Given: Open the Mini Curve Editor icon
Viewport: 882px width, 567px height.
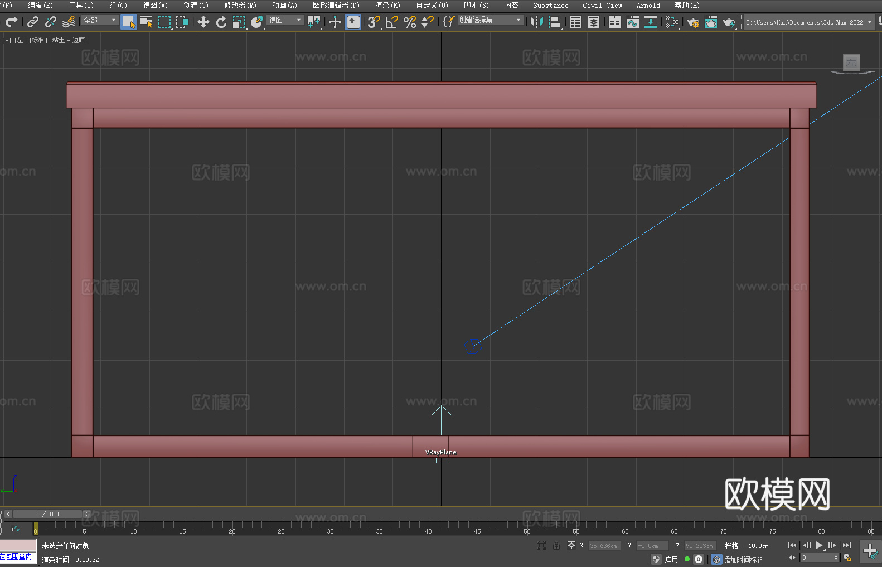Looking at the screenshot, I should (16, 528).
